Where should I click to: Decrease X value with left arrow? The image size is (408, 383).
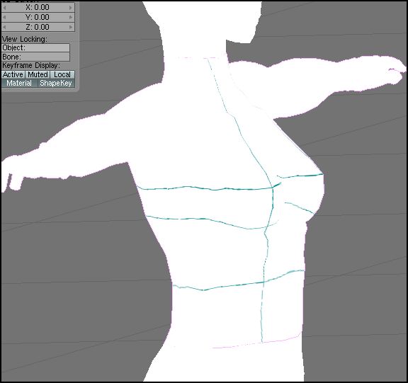(4, 8)
